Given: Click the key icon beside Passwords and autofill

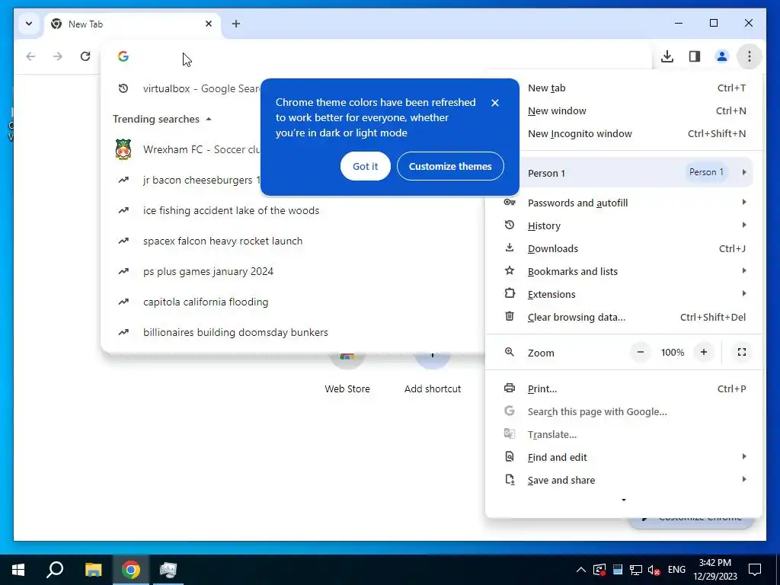Looking at the screenshot, I should pos(510,202).
